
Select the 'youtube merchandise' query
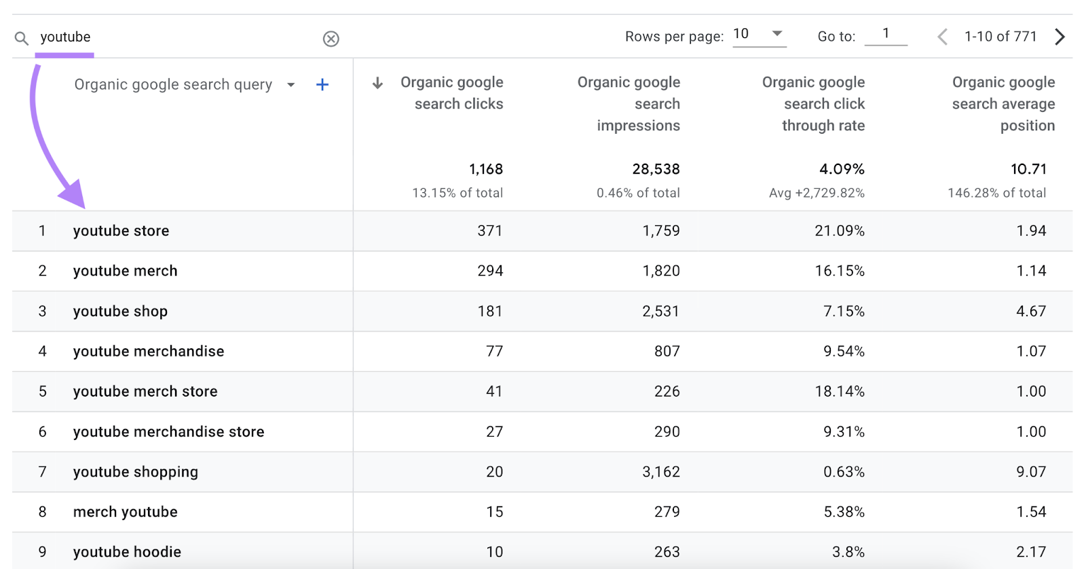point(149,351)
